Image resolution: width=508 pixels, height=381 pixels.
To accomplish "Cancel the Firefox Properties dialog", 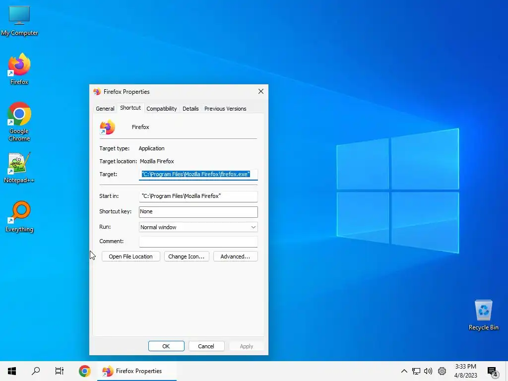I will 206,346.
